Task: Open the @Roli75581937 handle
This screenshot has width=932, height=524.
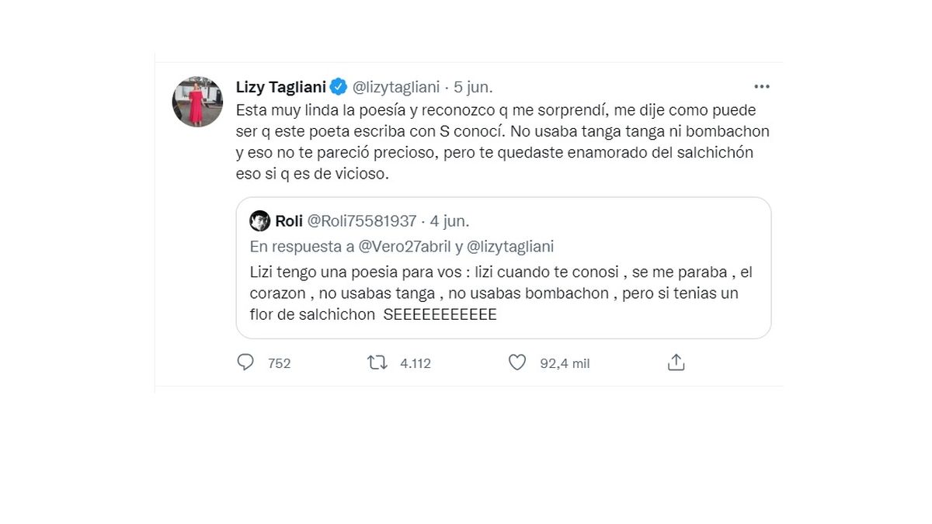Action: [362, 221]
